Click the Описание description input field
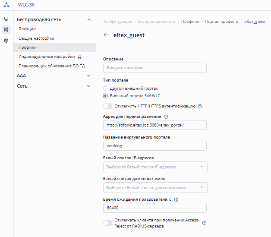Image resolution: width=271 pixels, height=237 pixels. [155, 68]
